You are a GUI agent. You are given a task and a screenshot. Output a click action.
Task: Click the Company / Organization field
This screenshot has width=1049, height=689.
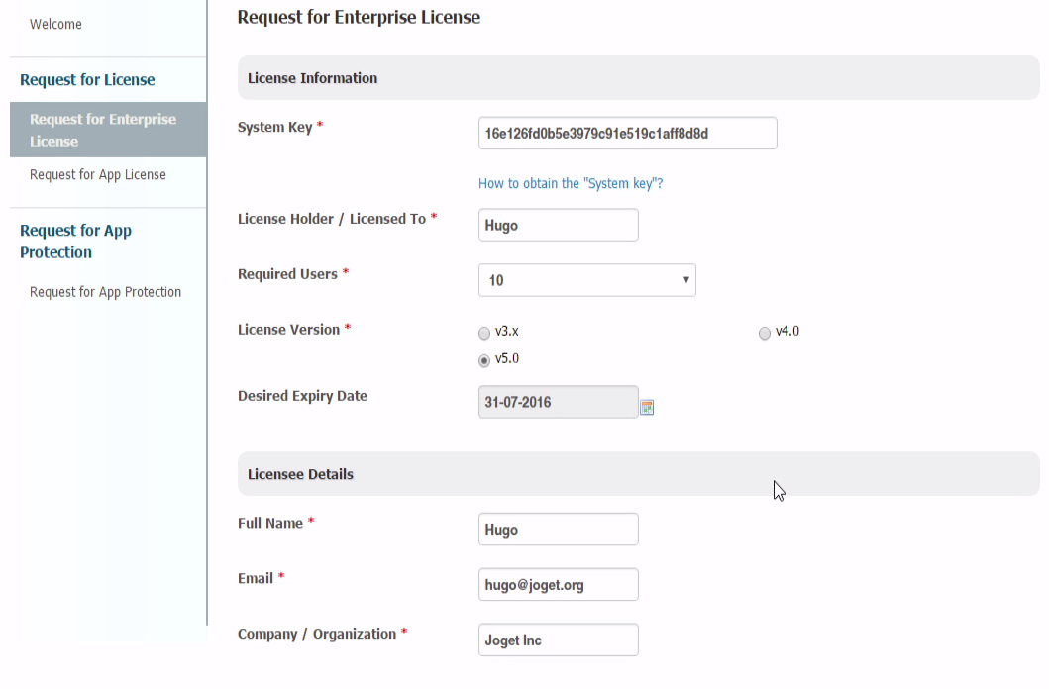(558, 640)
